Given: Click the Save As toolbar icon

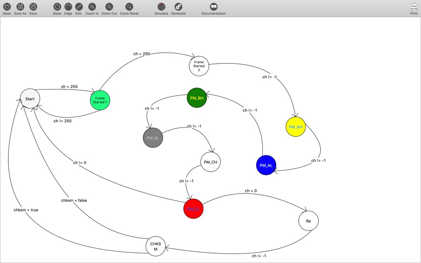Looking at the screenshot, I should (x=20, y=7).
